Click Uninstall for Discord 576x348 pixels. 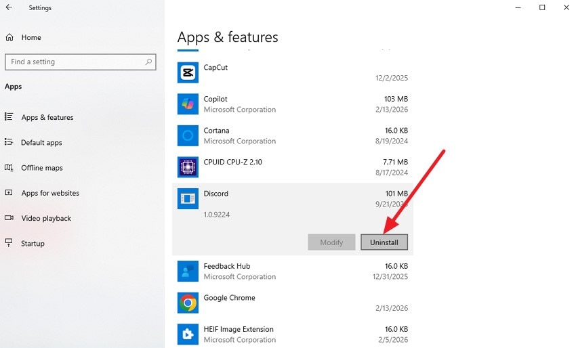point(384,242)
